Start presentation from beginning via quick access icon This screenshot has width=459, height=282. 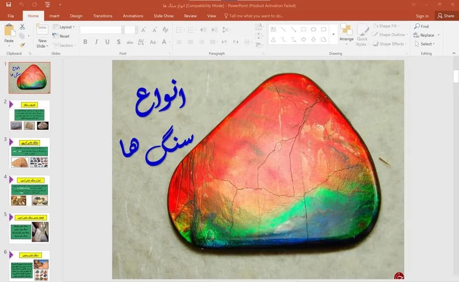(x=47, y=5)
